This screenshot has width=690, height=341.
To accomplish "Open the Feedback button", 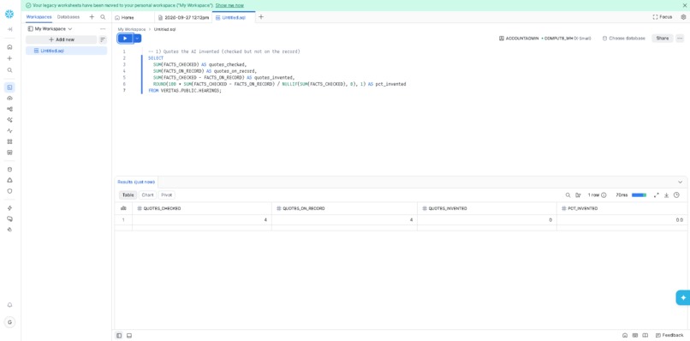I will point(669,335).
